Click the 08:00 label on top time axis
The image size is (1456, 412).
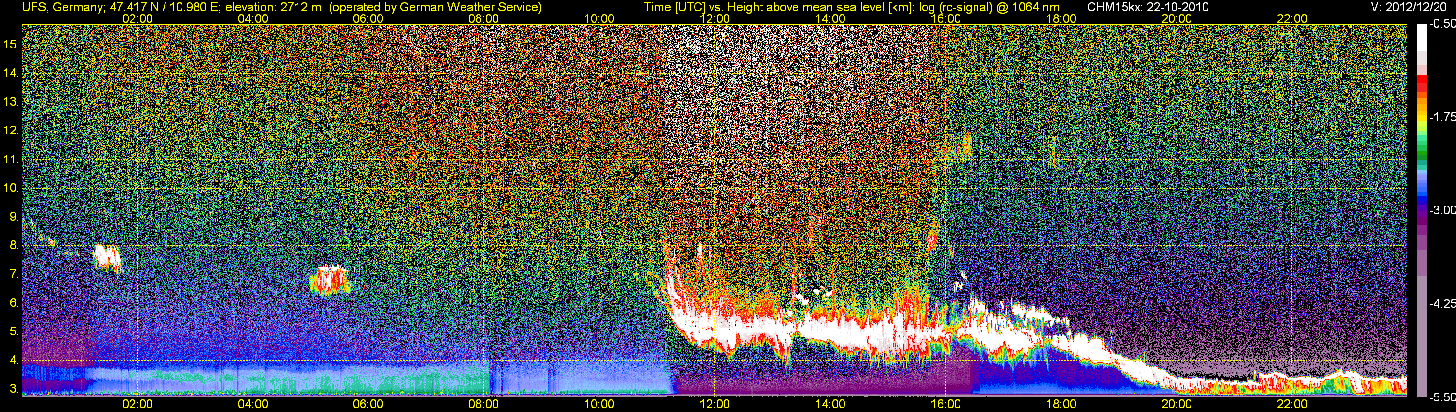(484, 18)
